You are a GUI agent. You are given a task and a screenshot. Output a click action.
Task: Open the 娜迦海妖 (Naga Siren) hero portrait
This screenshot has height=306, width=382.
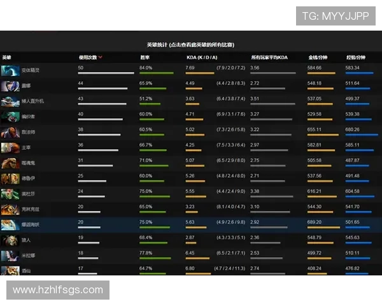tap(10, 225)
